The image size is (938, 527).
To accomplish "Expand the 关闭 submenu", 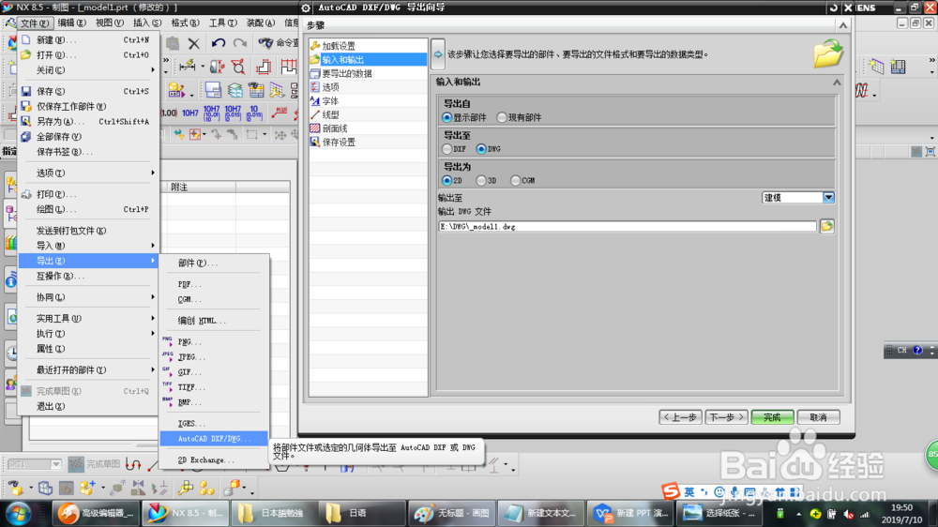I will click(88, 70).
